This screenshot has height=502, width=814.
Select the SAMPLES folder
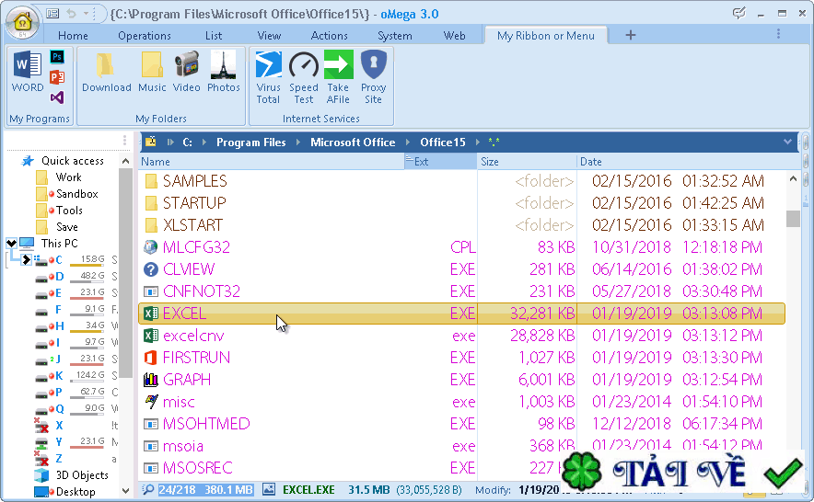(194, 181)
